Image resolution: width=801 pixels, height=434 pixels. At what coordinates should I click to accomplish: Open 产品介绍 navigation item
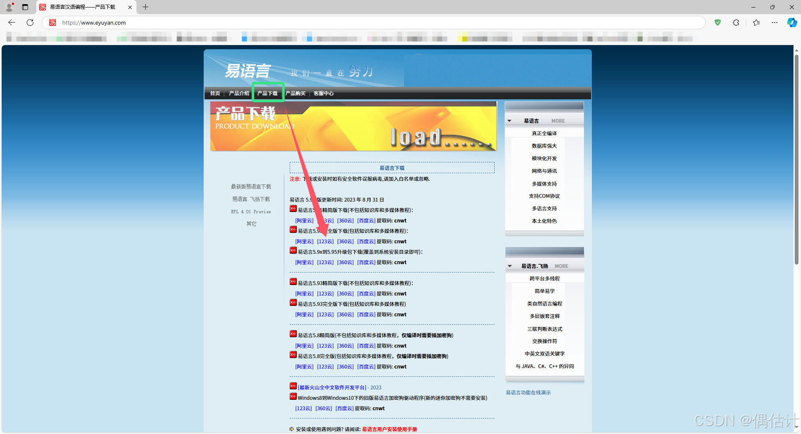click(x=239, y=93)
